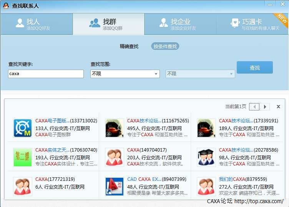Open group link CAXA实体之天...(170630740)
Viewport: 289px width, 207px height.
coord(66,150)
